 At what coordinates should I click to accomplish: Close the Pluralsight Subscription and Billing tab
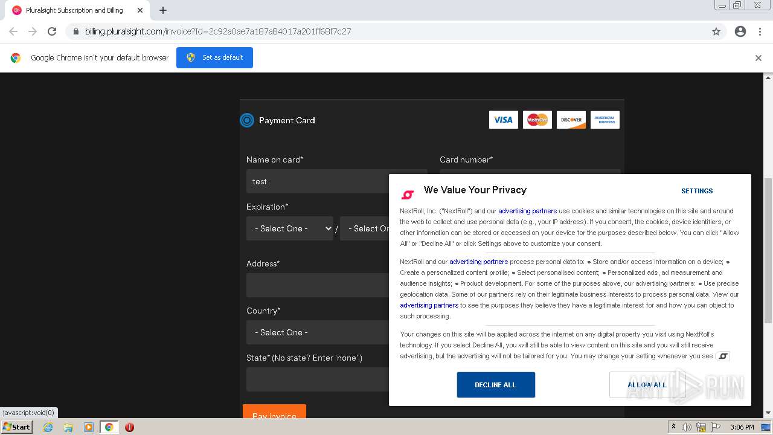click(140, 10)
